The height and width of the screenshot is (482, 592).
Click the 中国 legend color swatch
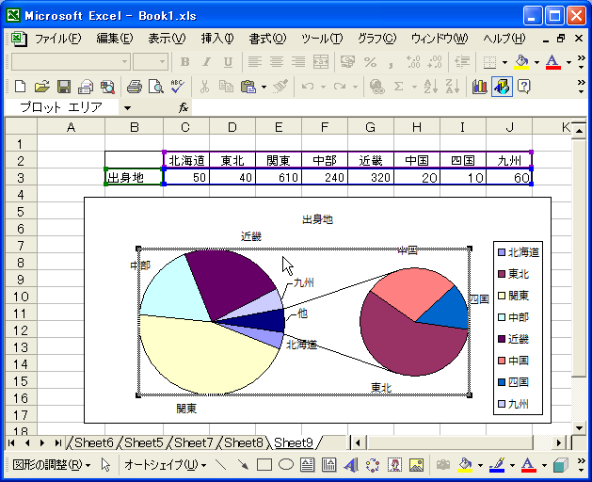(502, 361)
